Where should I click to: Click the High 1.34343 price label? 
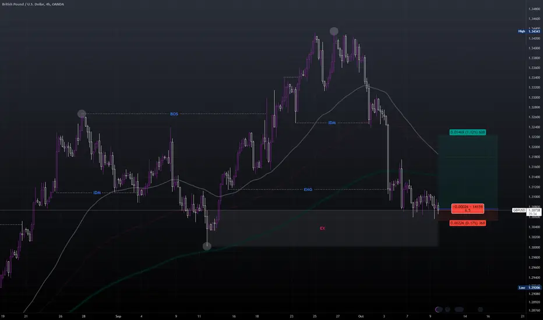pyautogui.click(x=529, y=31)
